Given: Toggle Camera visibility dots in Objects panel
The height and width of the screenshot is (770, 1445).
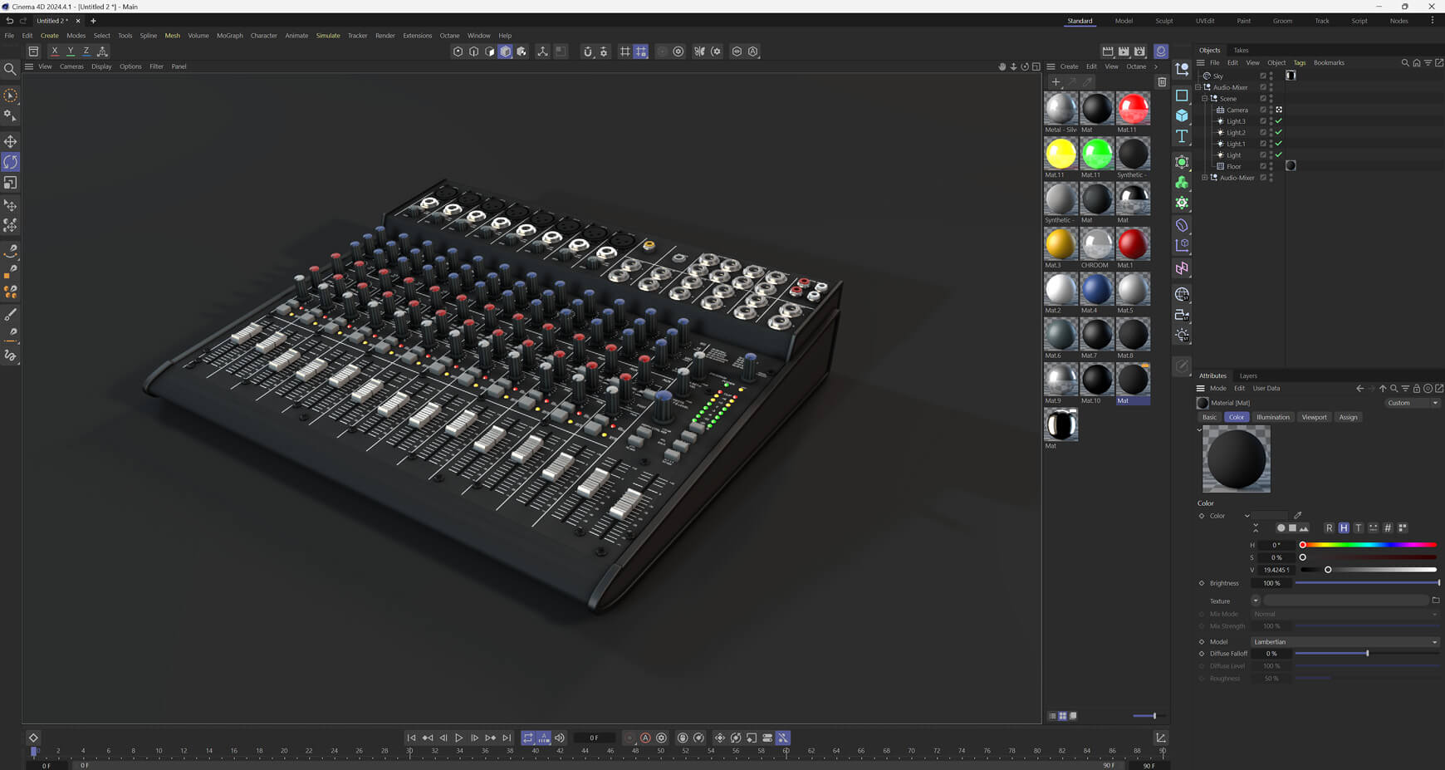Looking at the screenshot, I should point(1271,110).
